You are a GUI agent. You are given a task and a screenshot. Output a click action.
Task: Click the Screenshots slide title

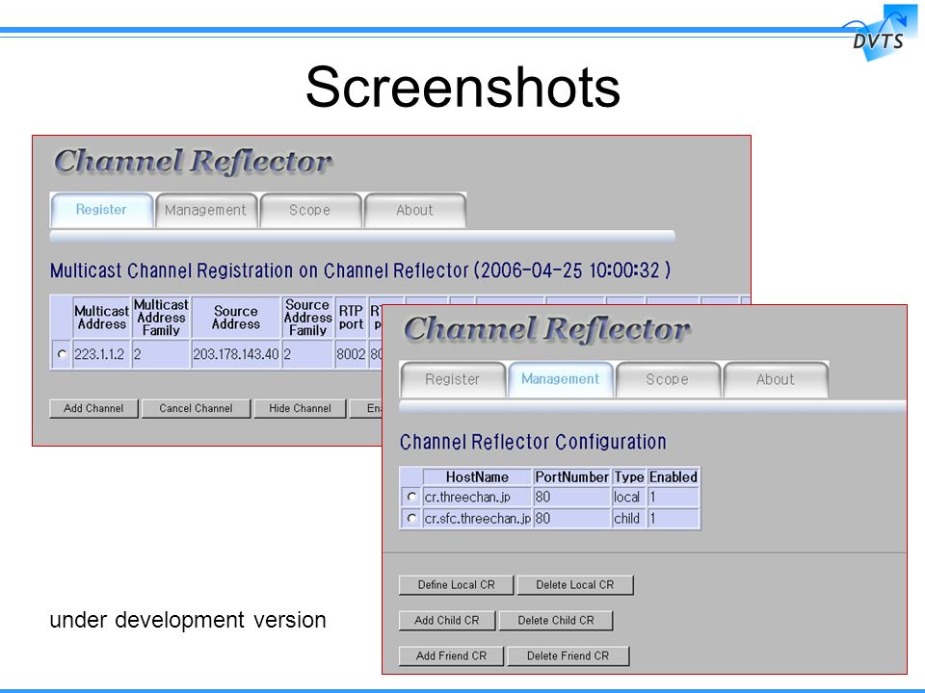click(462, 88)
